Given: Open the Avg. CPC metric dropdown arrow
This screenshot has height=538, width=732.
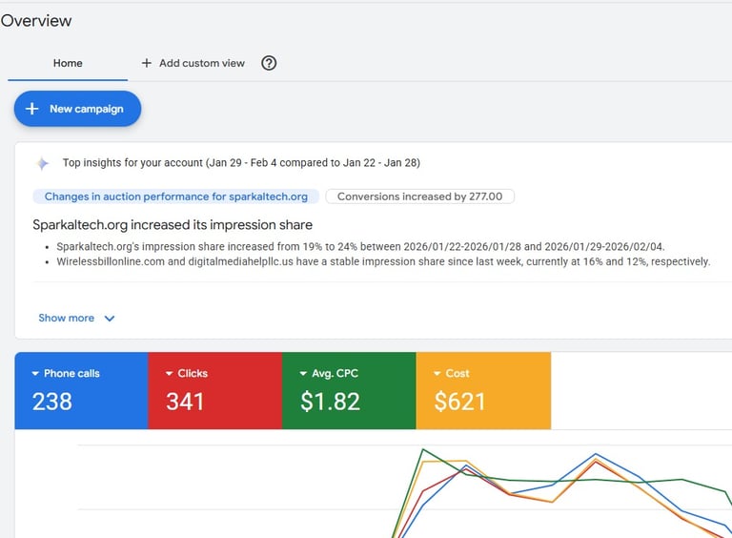Looking at the screenshot, I should (303, 374).
